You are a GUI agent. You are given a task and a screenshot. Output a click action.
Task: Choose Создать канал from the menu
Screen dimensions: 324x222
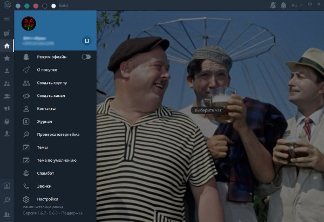point(56,96)
